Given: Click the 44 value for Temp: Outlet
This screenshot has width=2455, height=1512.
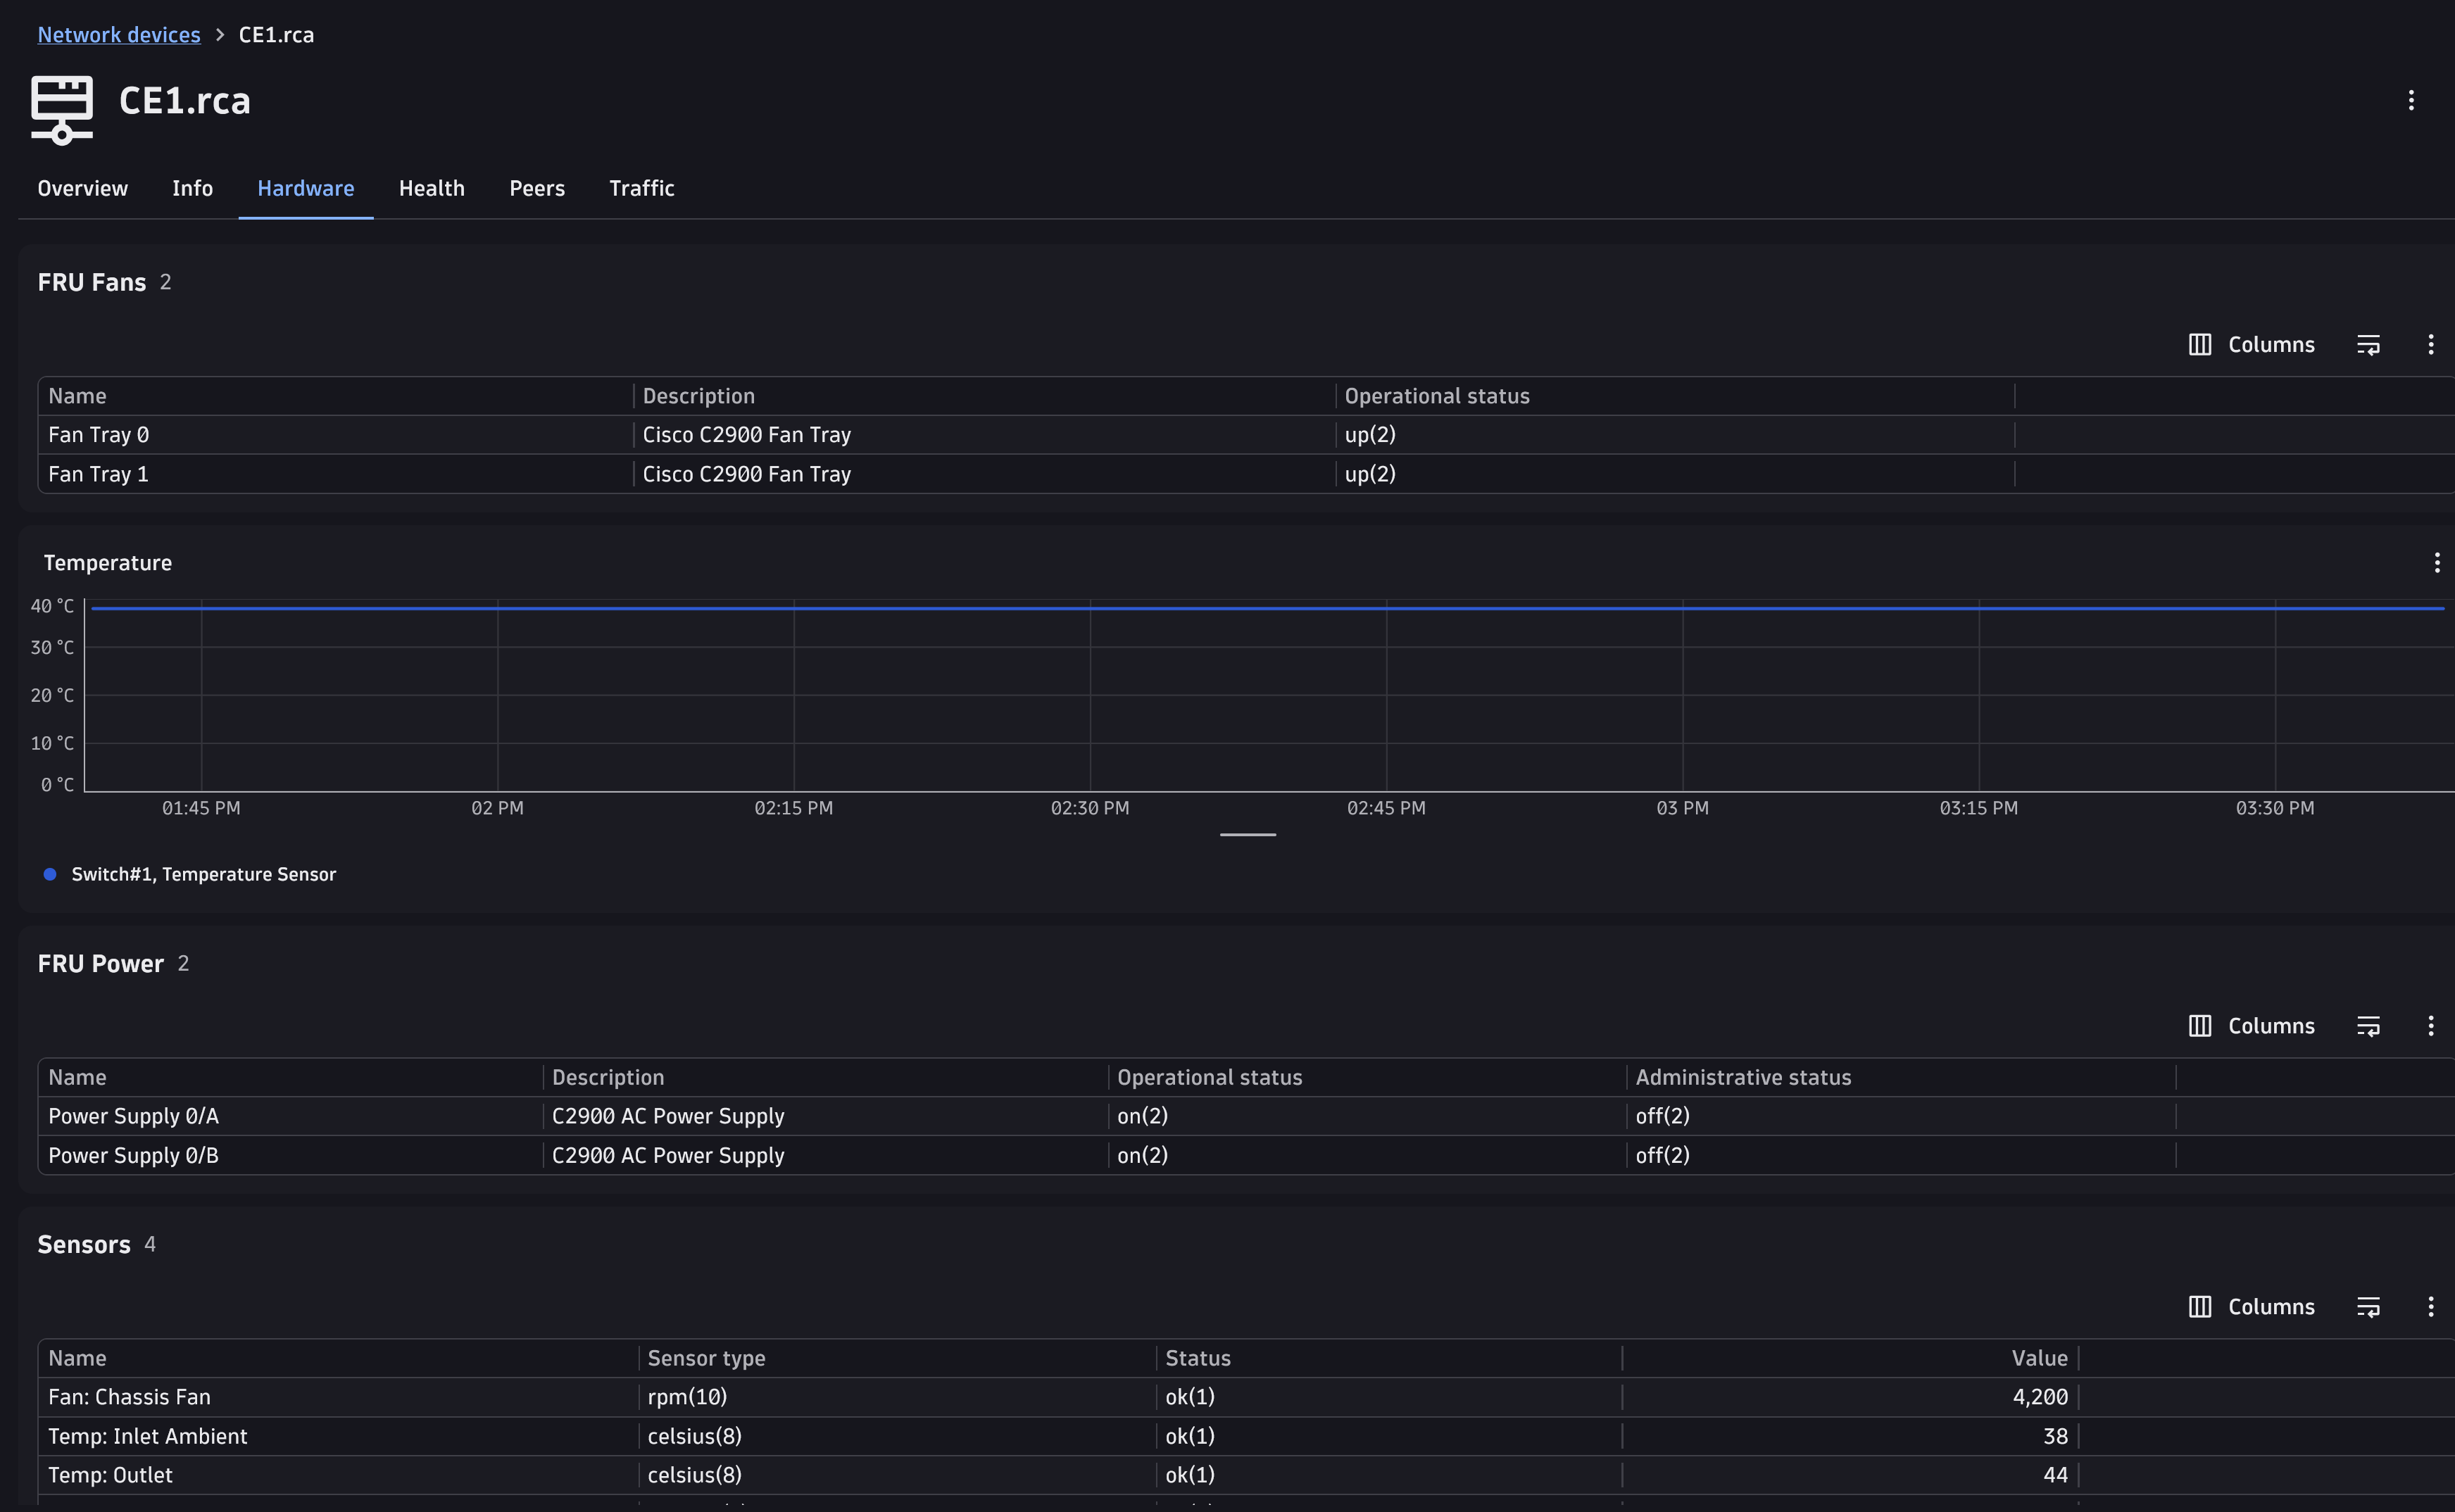Looking at the screenshot, I should (2055, 1475).
